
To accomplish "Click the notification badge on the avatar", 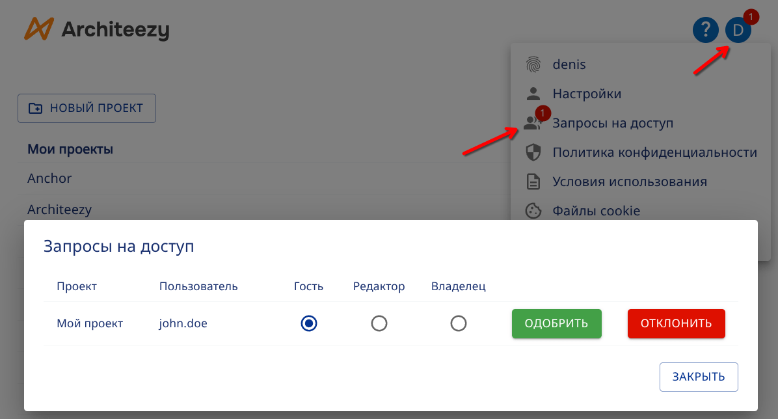I will coord(751,16).
